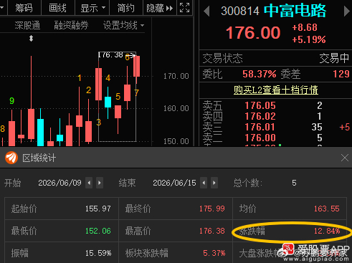The height and width of the screenshot is (263, 352).
Task: Move start date later with right stepper
Action: pyautogui.click(x=100, y=183)
